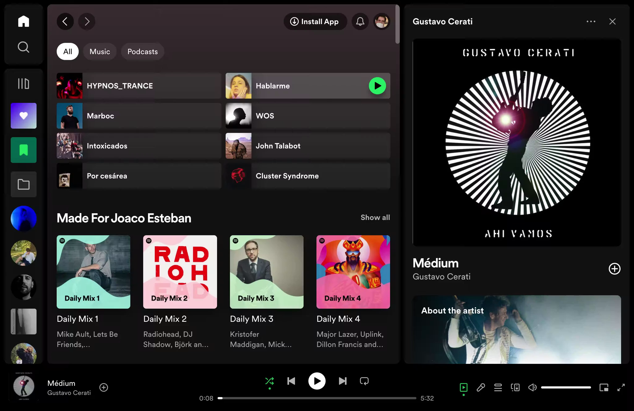Open the blue circular artist in sidebar
Screen dimensions: 634x411
[24, 218]
